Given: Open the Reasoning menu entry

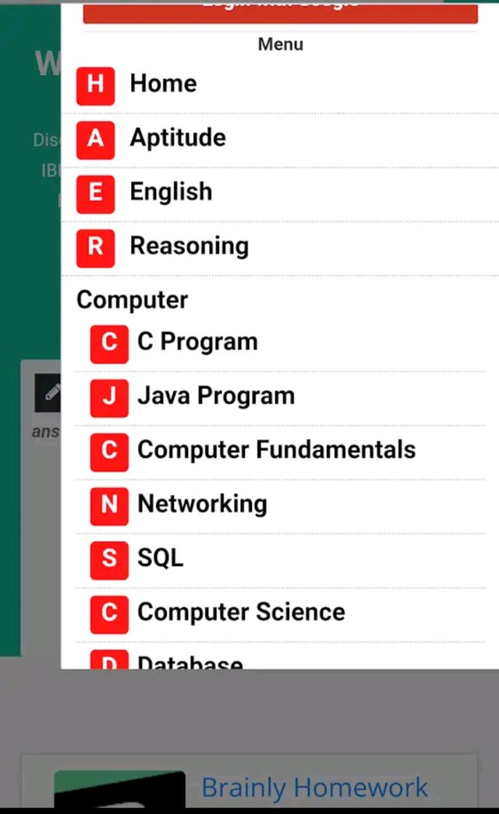Looking at the screenshot, I should 189,246.
